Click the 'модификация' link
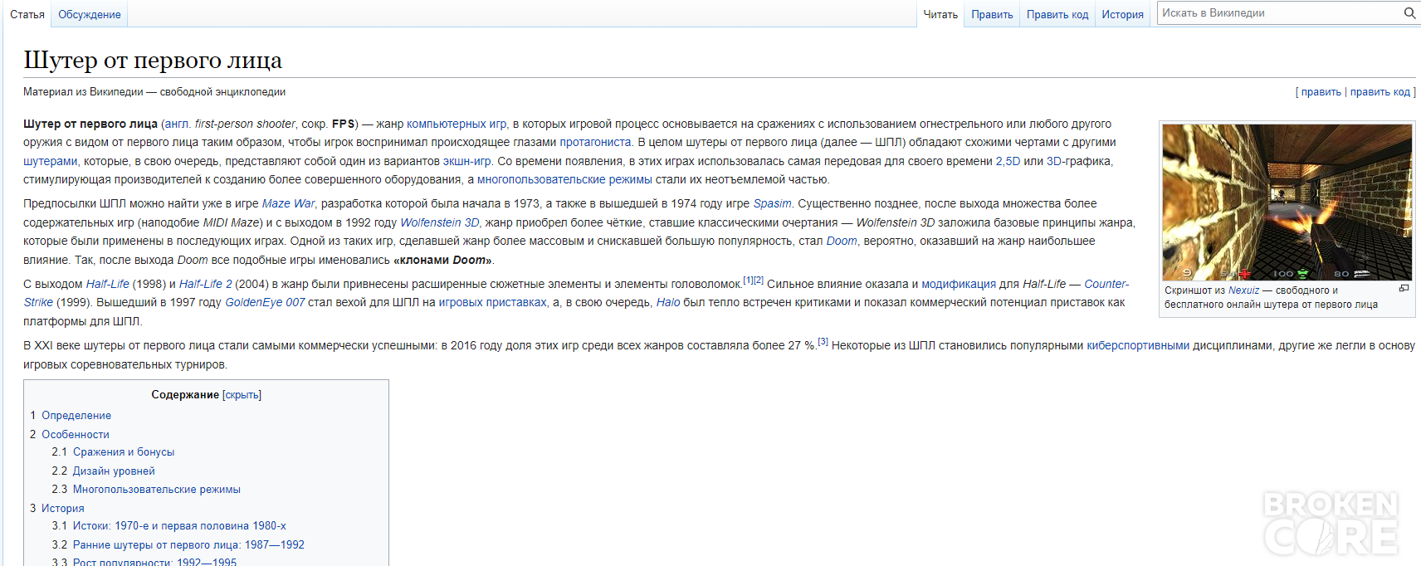The width and height of the screenshot is (1421, 566). point(959,284)
